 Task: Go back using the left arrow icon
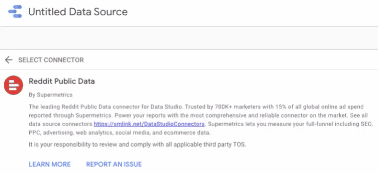(9, 60)
